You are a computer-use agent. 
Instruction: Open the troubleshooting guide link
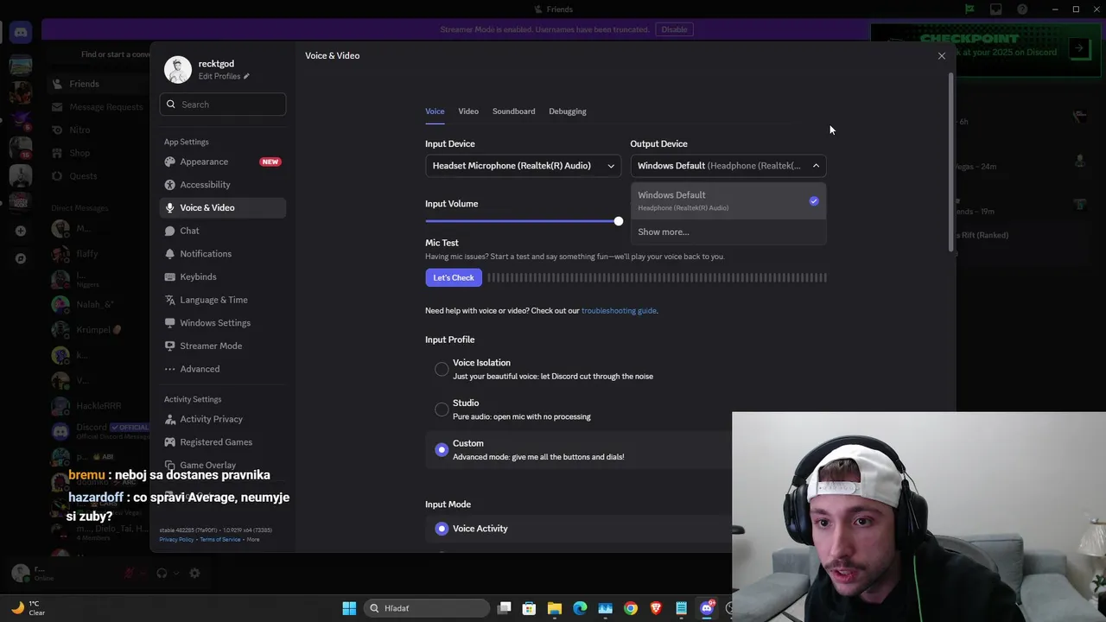(619, 311)
